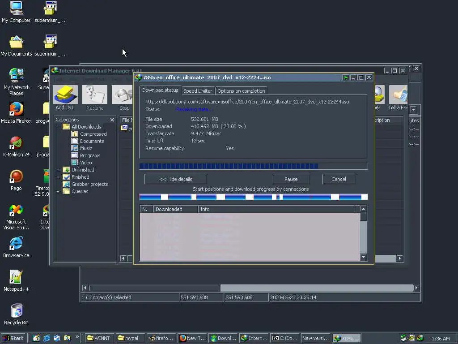This screenshot has width=458, height=344.
Task: Open My Documents desktop icon
Action: 16,46
